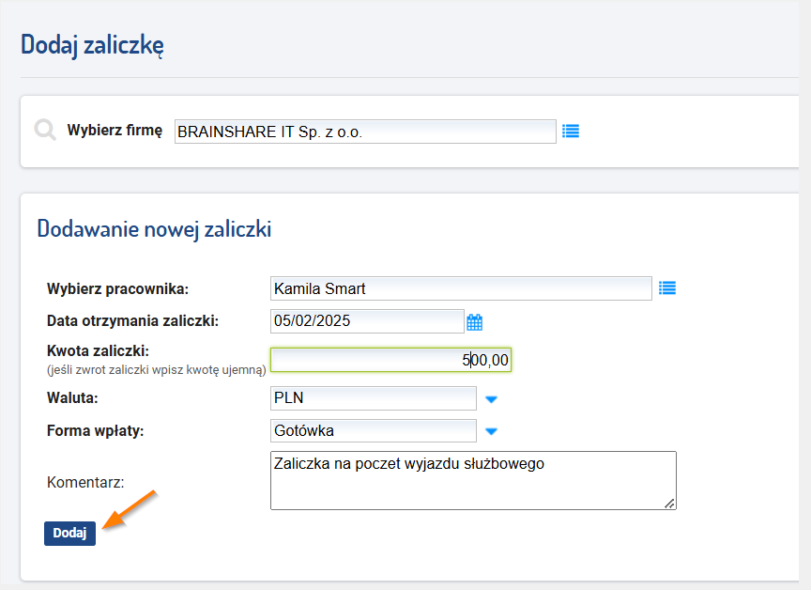
Task: Click the employee field showing Kamila Smart
Action: [x=461, y=288]
